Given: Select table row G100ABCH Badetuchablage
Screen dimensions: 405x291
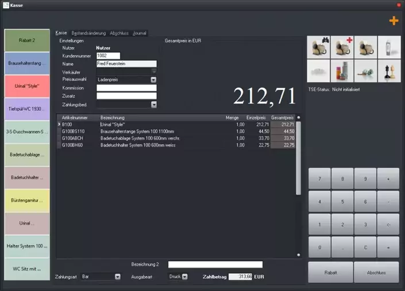Looking at the screenshot, I should tap(176, 138).
